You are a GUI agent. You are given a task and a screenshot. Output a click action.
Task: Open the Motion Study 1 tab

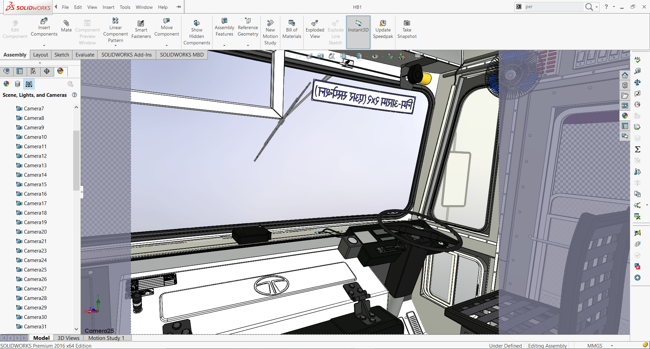[x=106, y=338]
